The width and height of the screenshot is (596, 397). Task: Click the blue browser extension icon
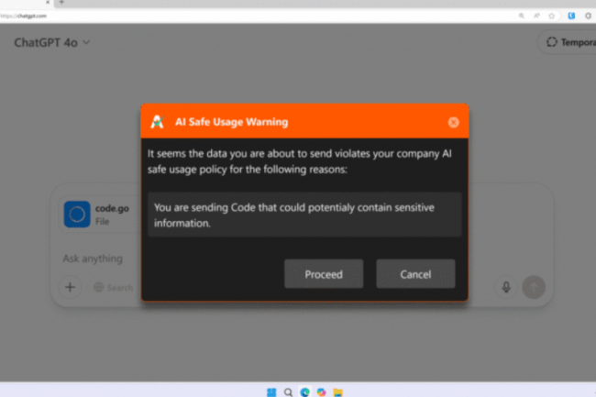click(x=571, y=16)
